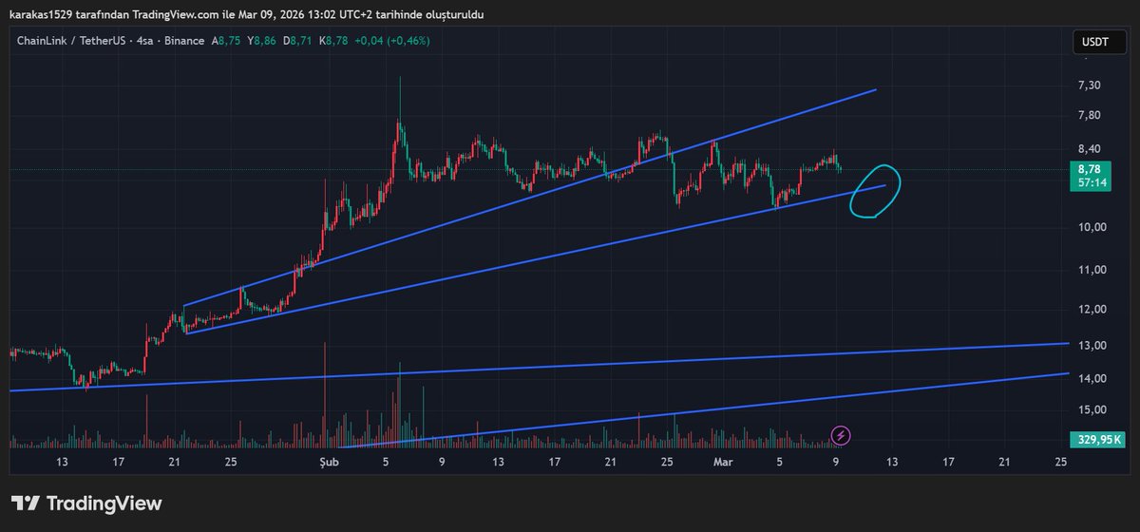This screenshot has width=1140, height=532.
Task: Click the Şub month label on time axis
Action: point(329,462)
